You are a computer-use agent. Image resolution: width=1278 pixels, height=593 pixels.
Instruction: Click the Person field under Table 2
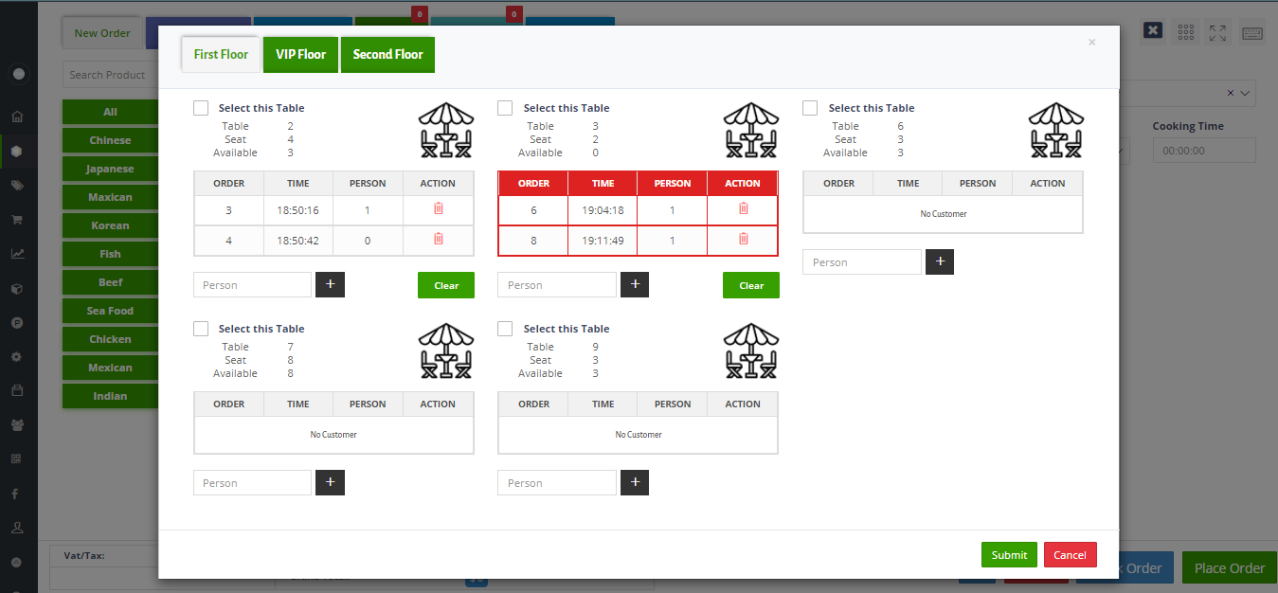(x=252, y=285)
